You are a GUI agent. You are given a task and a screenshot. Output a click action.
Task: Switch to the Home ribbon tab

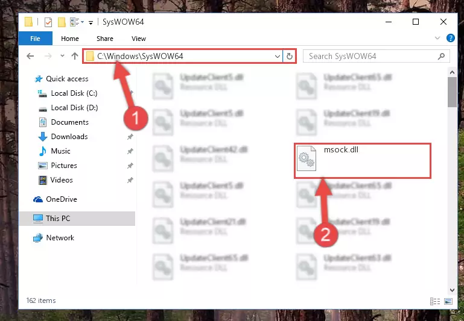pos(70,39)
